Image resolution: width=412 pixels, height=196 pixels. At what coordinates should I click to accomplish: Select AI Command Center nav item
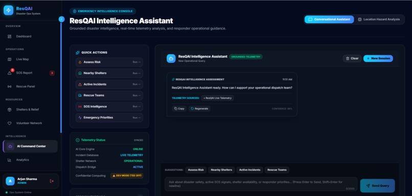(x=30, y=146)
